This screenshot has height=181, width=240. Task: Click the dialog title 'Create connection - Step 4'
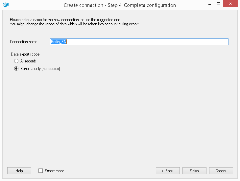[120, 5]
